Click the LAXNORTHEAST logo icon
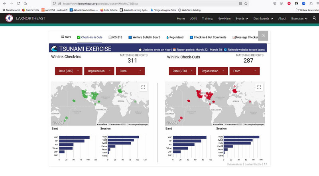This screenshot has width=319, height=176. point(9,18)
